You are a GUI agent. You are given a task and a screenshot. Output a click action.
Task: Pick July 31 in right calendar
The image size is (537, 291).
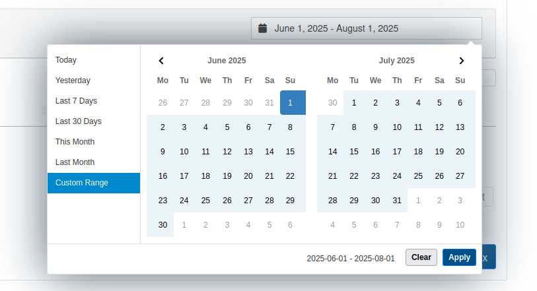[x=397, y=201]
